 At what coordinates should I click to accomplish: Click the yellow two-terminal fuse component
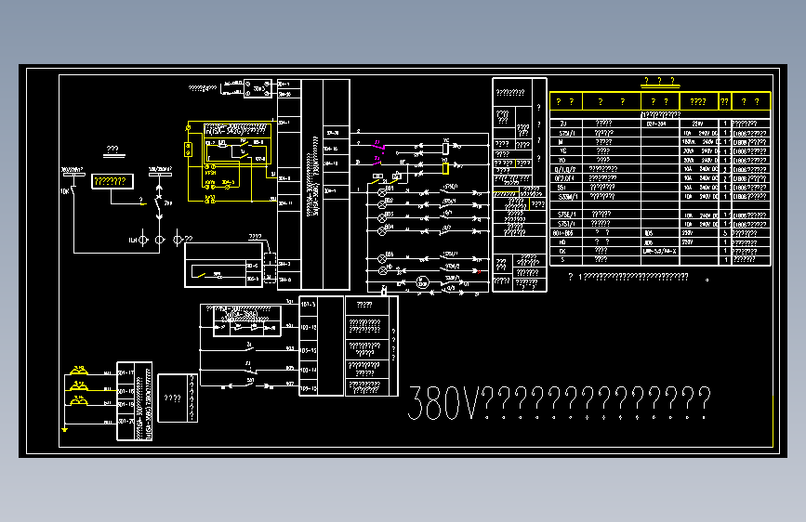tap(188, 150)
